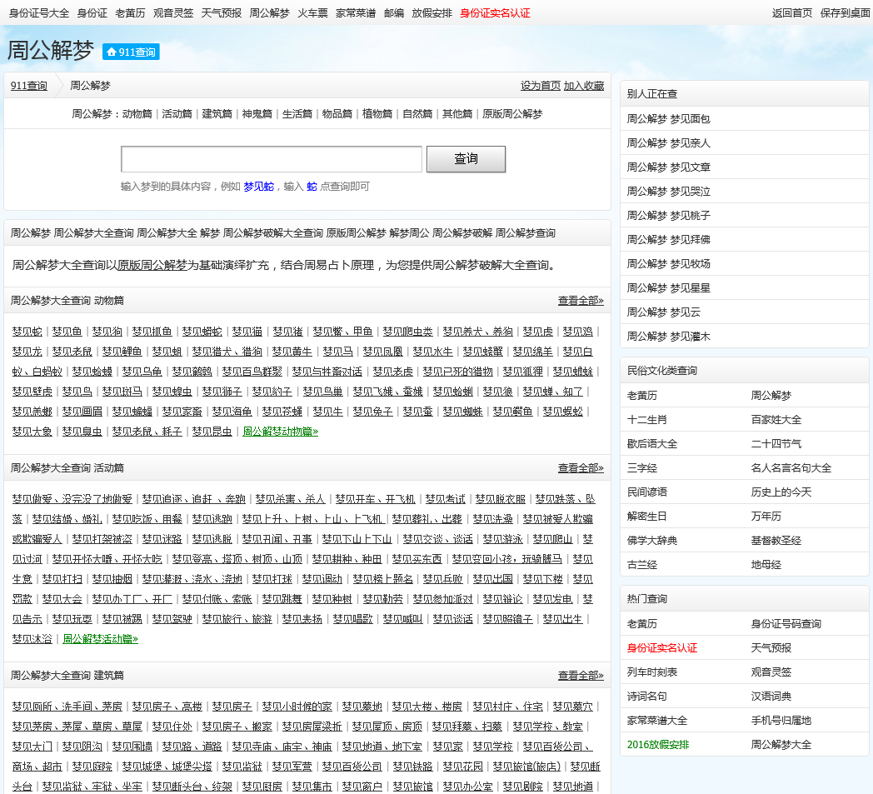
Task: Open 万年历 in 民俗文化类查询
Action: pyautogui.click(x=766, y=517)
